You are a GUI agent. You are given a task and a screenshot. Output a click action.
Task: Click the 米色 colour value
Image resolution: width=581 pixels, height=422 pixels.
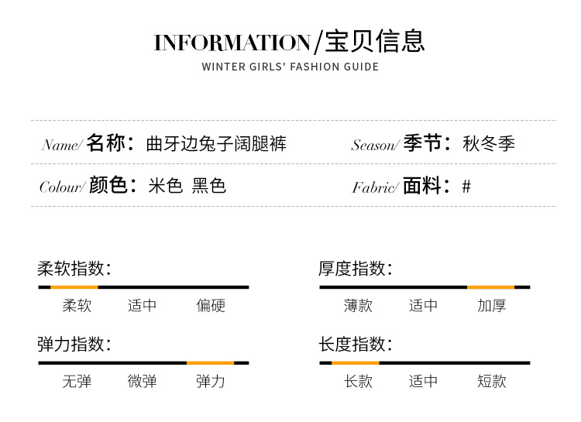(165, 186)
